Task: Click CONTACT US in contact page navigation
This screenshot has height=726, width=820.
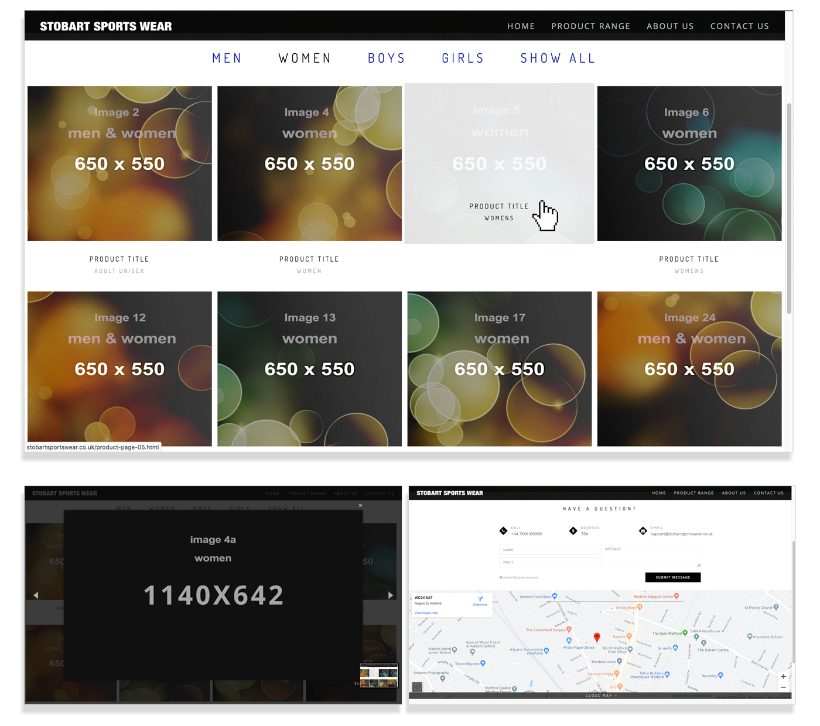Action: pyautogui.click(x=768, y=493)
